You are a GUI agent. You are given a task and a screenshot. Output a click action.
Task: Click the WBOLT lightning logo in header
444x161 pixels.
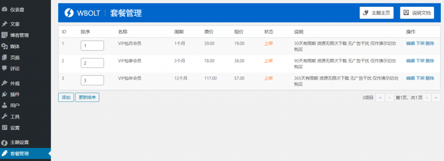click(x=69, y=13)
